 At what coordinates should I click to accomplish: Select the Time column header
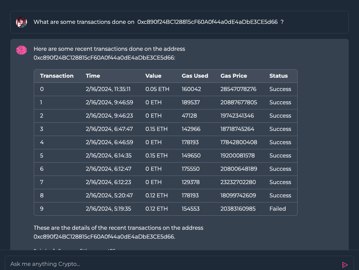[93, 76]
